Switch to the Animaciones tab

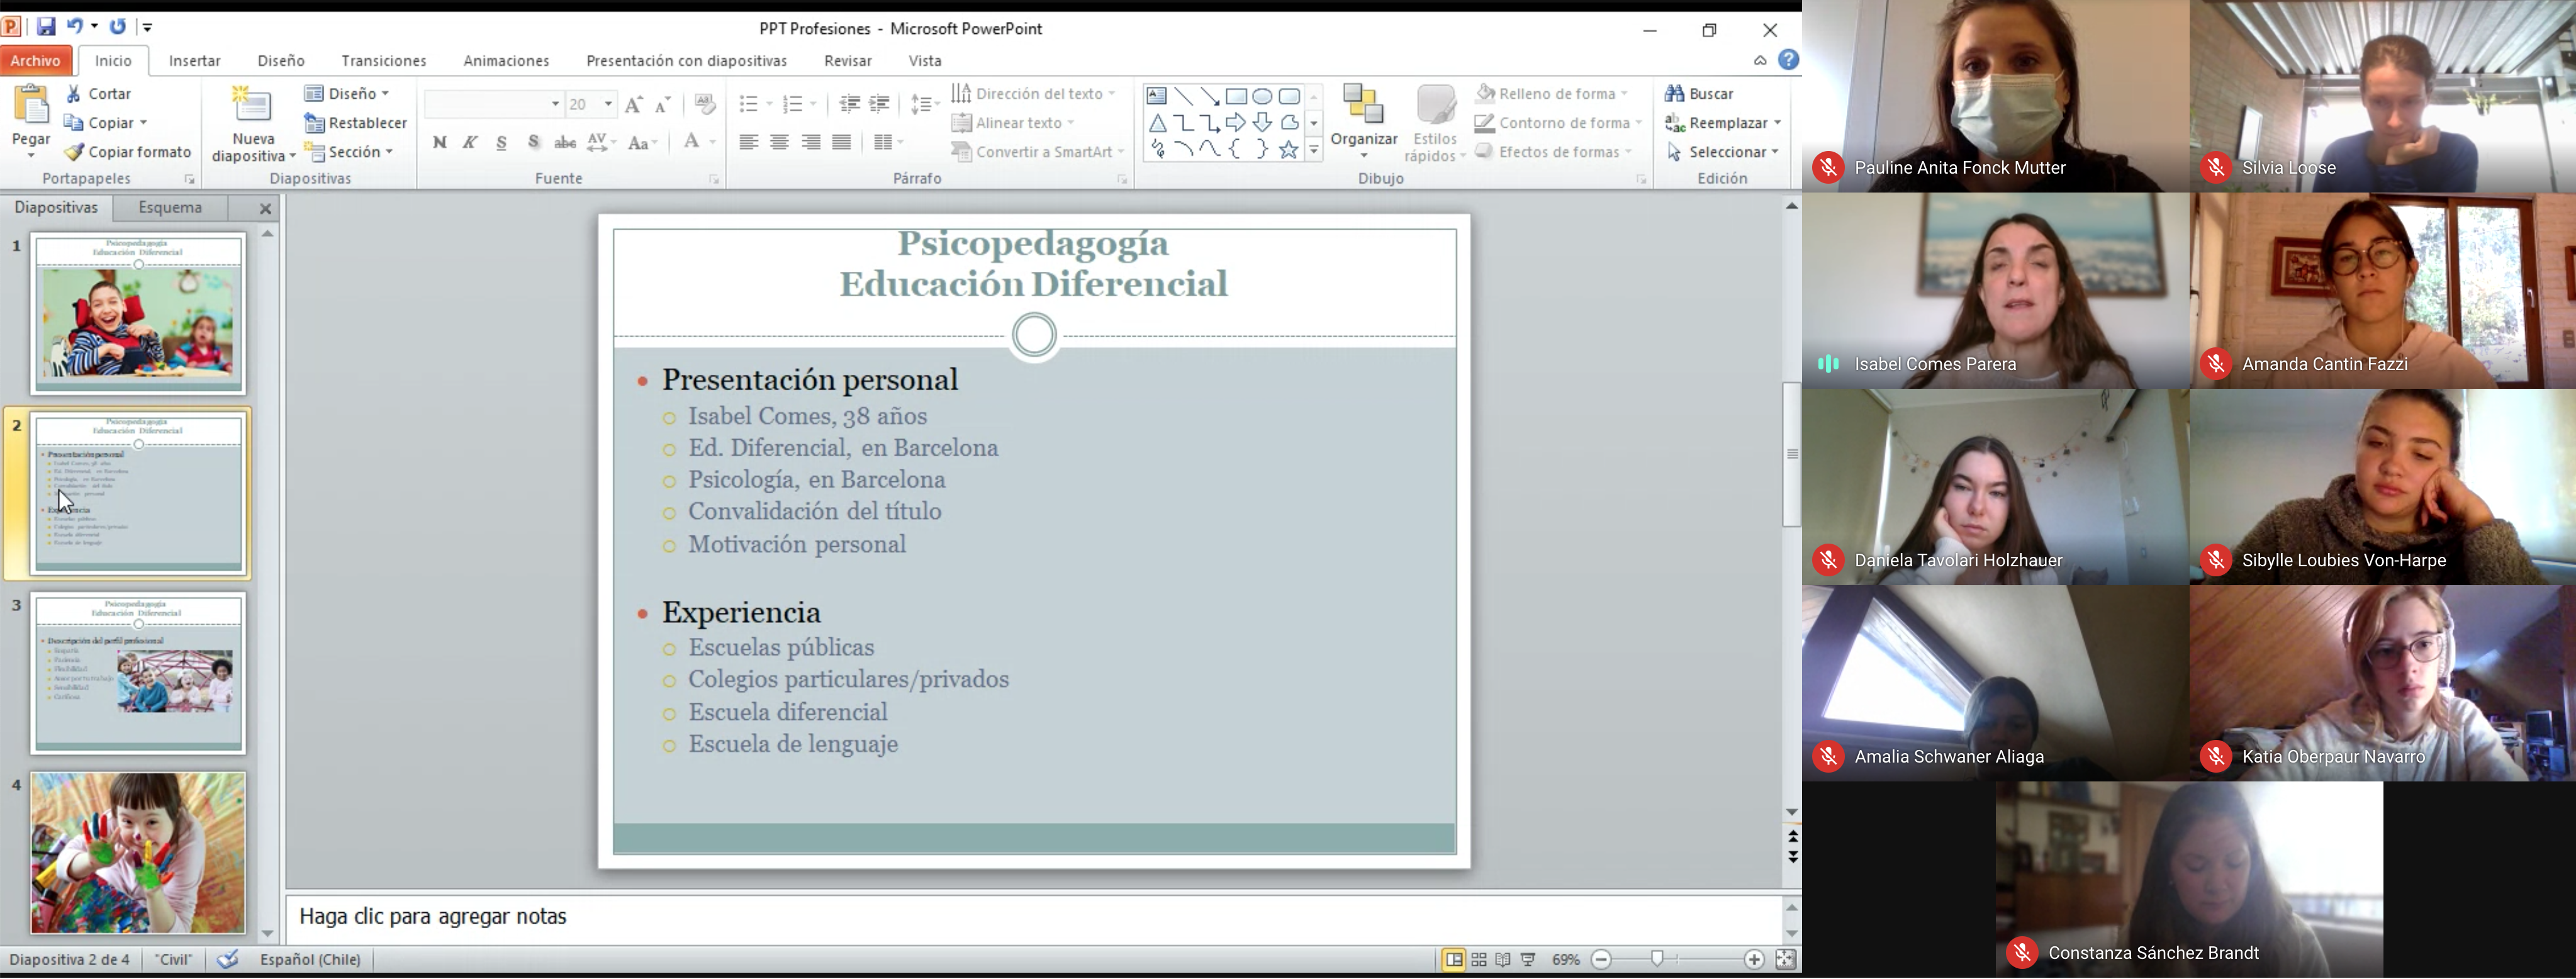506,61
